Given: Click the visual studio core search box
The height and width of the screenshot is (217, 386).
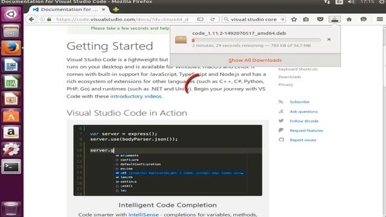Looking at the screenshot, I should (253, 19).
